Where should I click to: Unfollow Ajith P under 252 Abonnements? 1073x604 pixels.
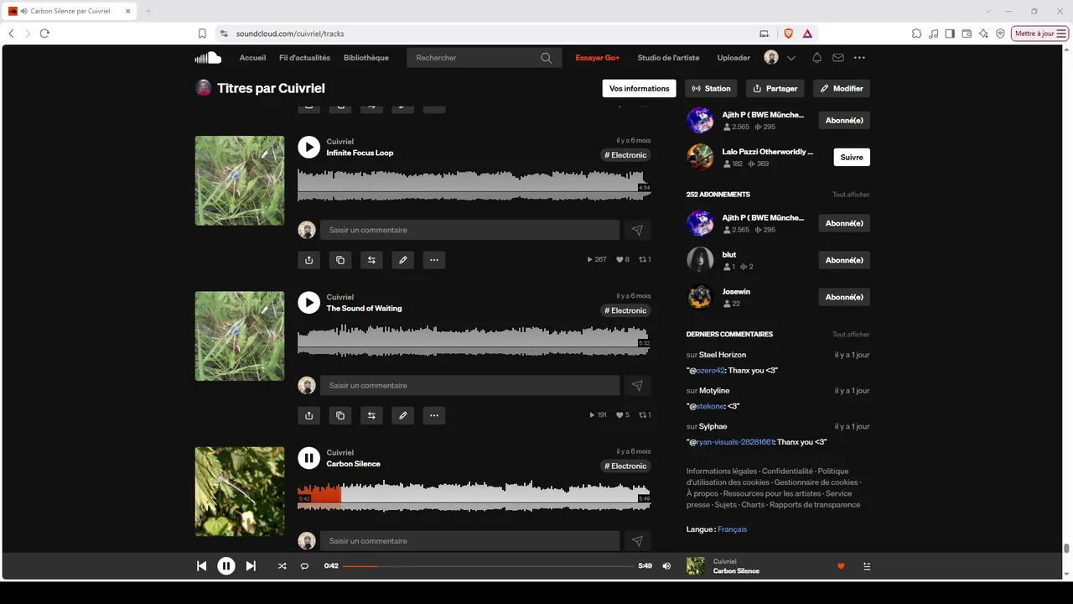[844, 223]
